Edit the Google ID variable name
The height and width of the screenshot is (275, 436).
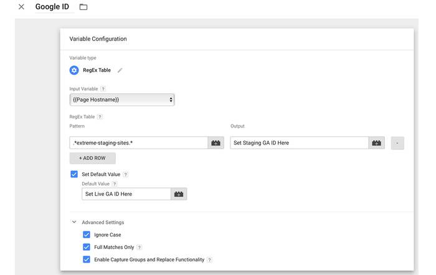[x=52, y=7]
